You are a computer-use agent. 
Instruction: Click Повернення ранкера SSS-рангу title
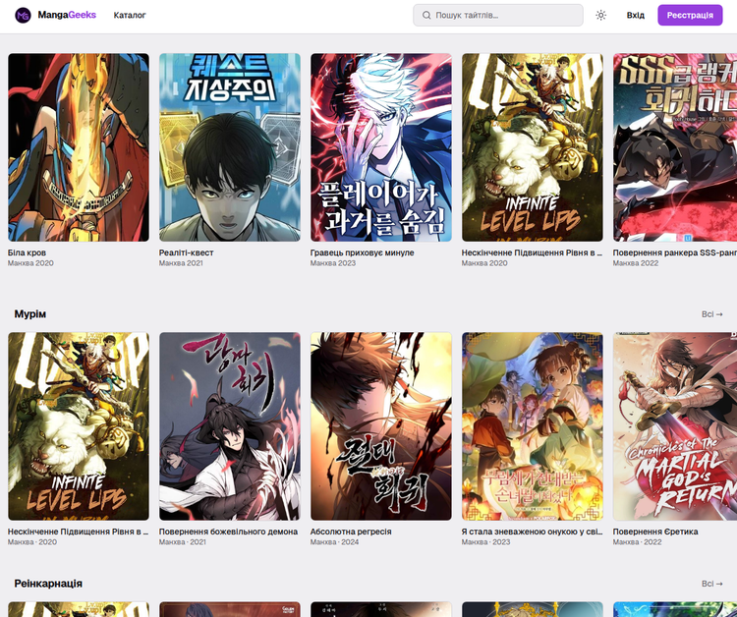pos(675,252)
